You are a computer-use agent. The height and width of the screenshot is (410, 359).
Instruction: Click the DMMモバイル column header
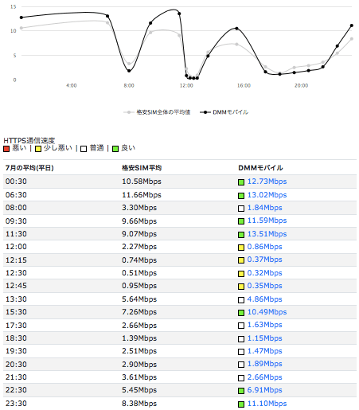click(260, 168)
